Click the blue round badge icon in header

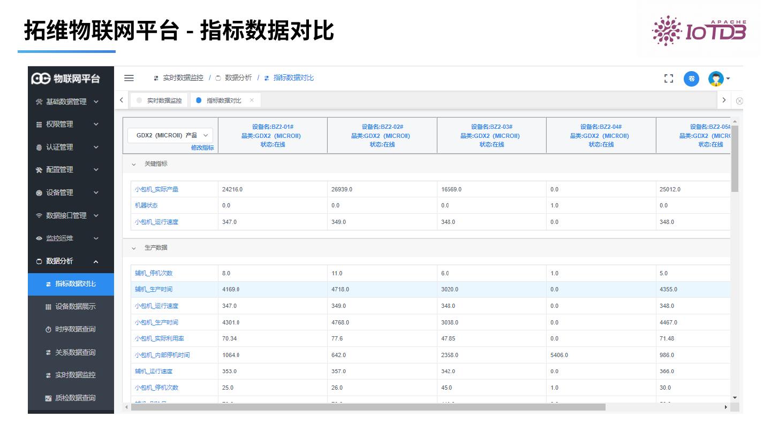pyautogui.click(x=691, y=79)
